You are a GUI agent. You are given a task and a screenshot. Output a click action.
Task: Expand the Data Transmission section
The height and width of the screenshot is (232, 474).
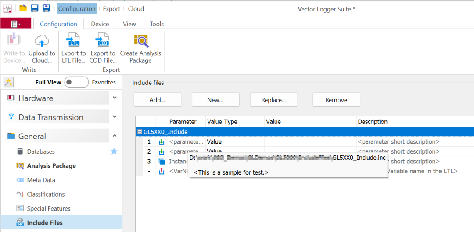click(x=115, y=117)
